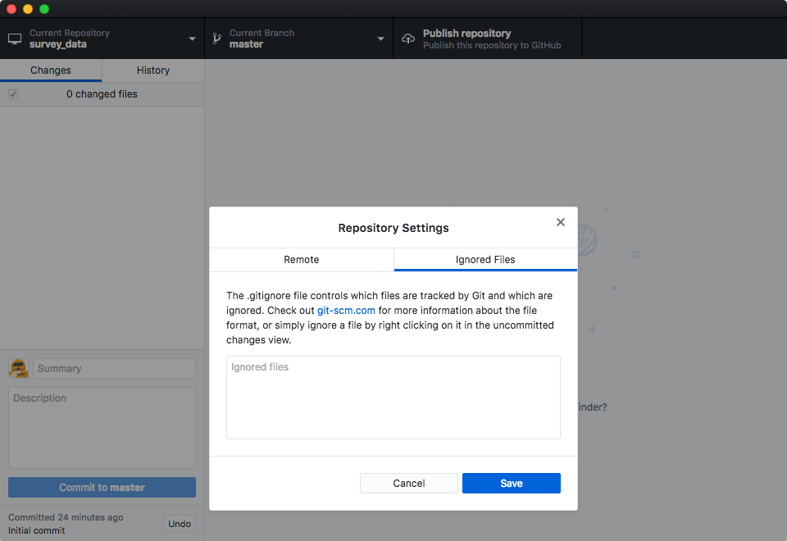Open the Remote settings tab

pos(302,259)
